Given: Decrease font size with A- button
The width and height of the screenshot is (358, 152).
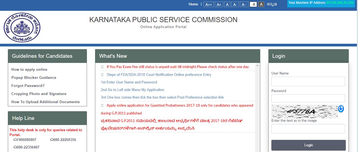Looking at the screenshot, I should tap(235, 4).
